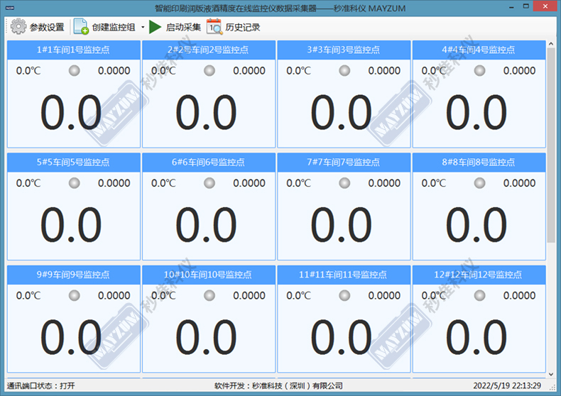Select the 1#1车间1号监控点 header
This screenshot has height=396, width=561.
point(74,50)
